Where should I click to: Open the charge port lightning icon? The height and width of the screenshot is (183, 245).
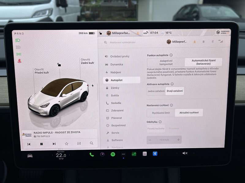pyautogui.click(x=93, y=86)
